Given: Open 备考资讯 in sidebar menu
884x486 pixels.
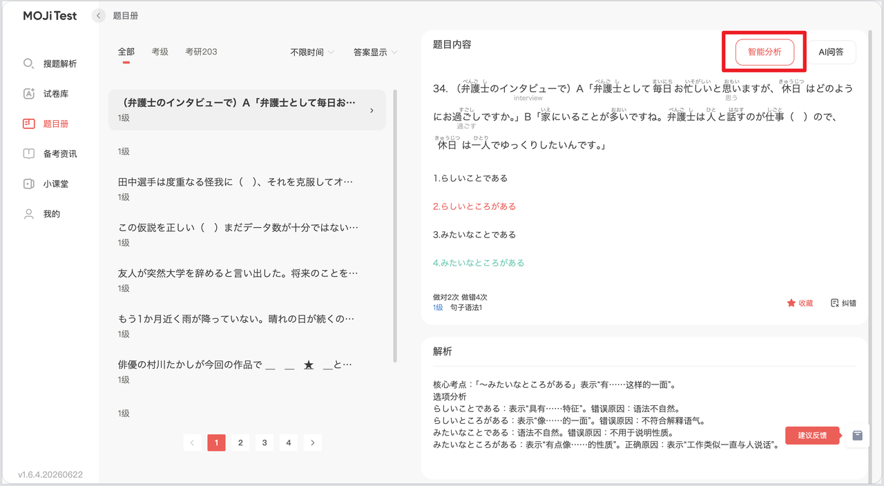Looking at the screenshot, I should click(60, 154).
